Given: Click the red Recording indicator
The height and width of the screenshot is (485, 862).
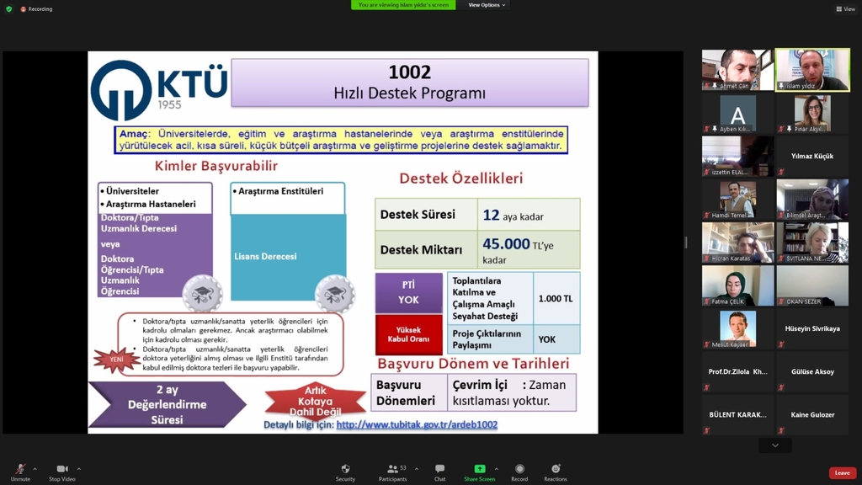Looking at the screenshot, I should (x=36, y=8).
